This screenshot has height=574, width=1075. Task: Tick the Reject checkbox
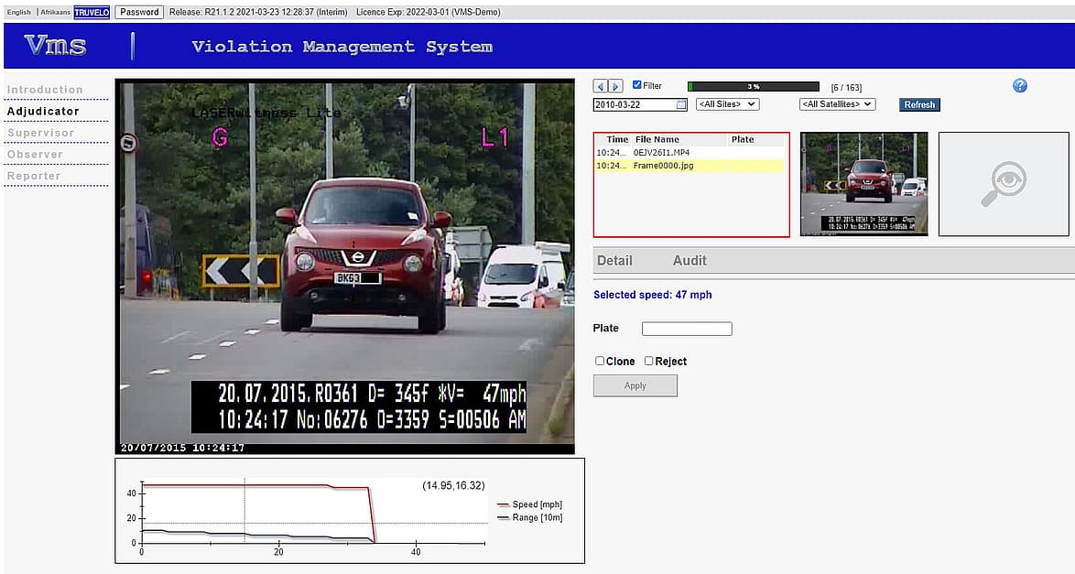tap(648, 361)
